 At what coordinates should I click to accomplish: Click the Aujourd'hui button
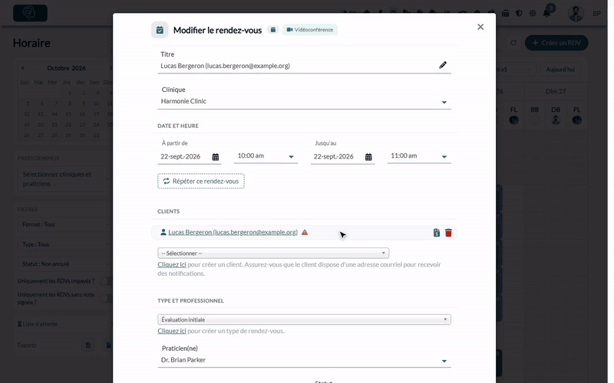coord(560,69)
